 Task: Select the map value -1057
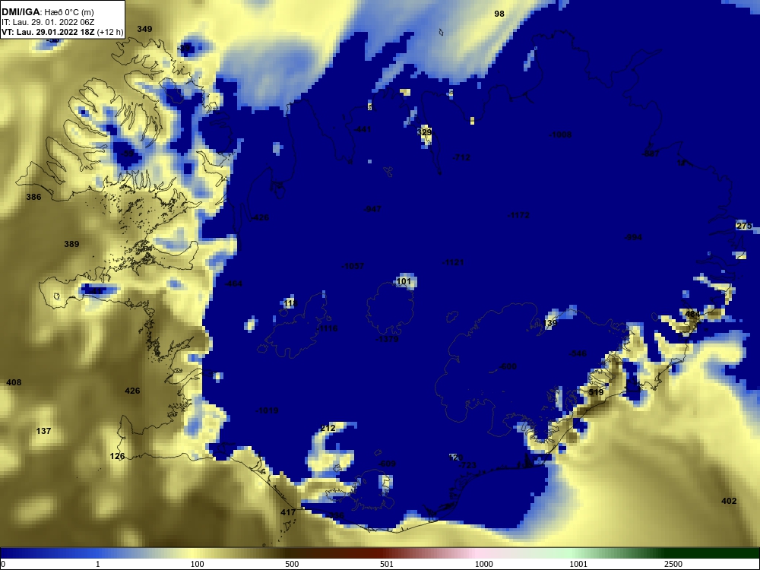coord(353,266)
